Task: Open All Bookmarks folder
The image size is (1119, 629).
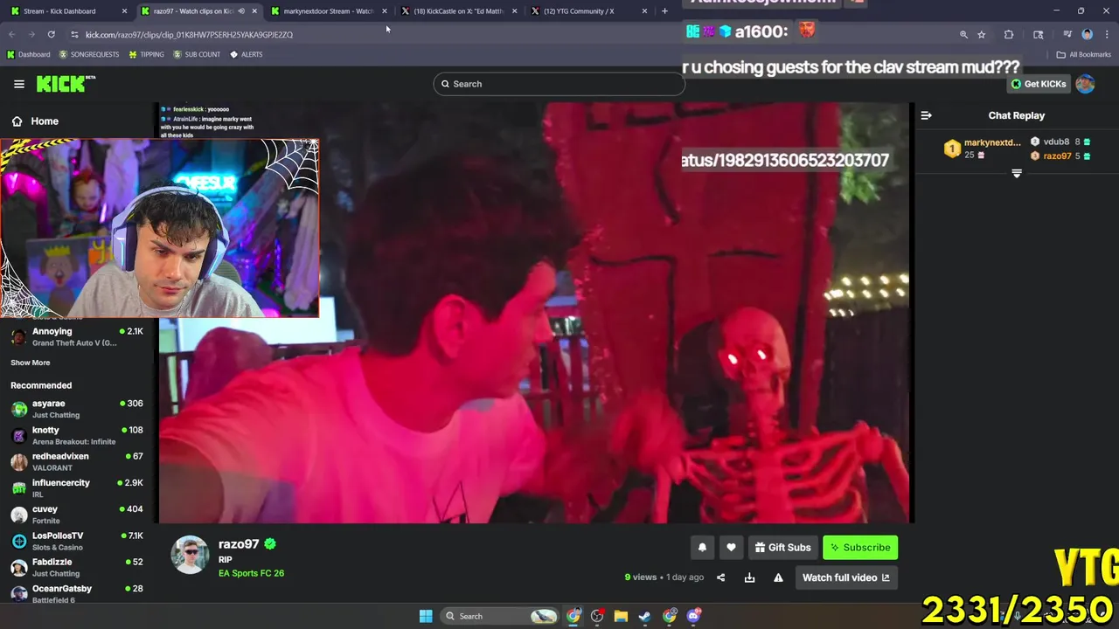Action: pos(1083,54)
